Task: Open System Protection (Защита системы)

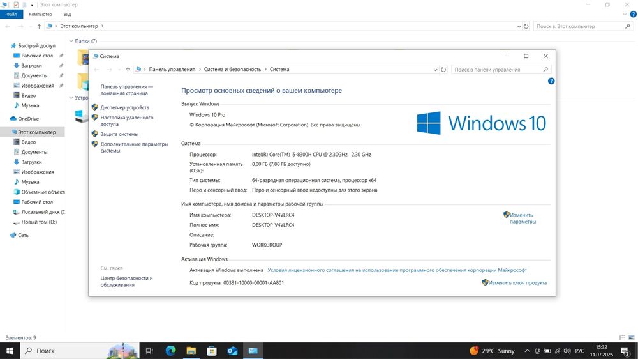Action: click(119, 134)
